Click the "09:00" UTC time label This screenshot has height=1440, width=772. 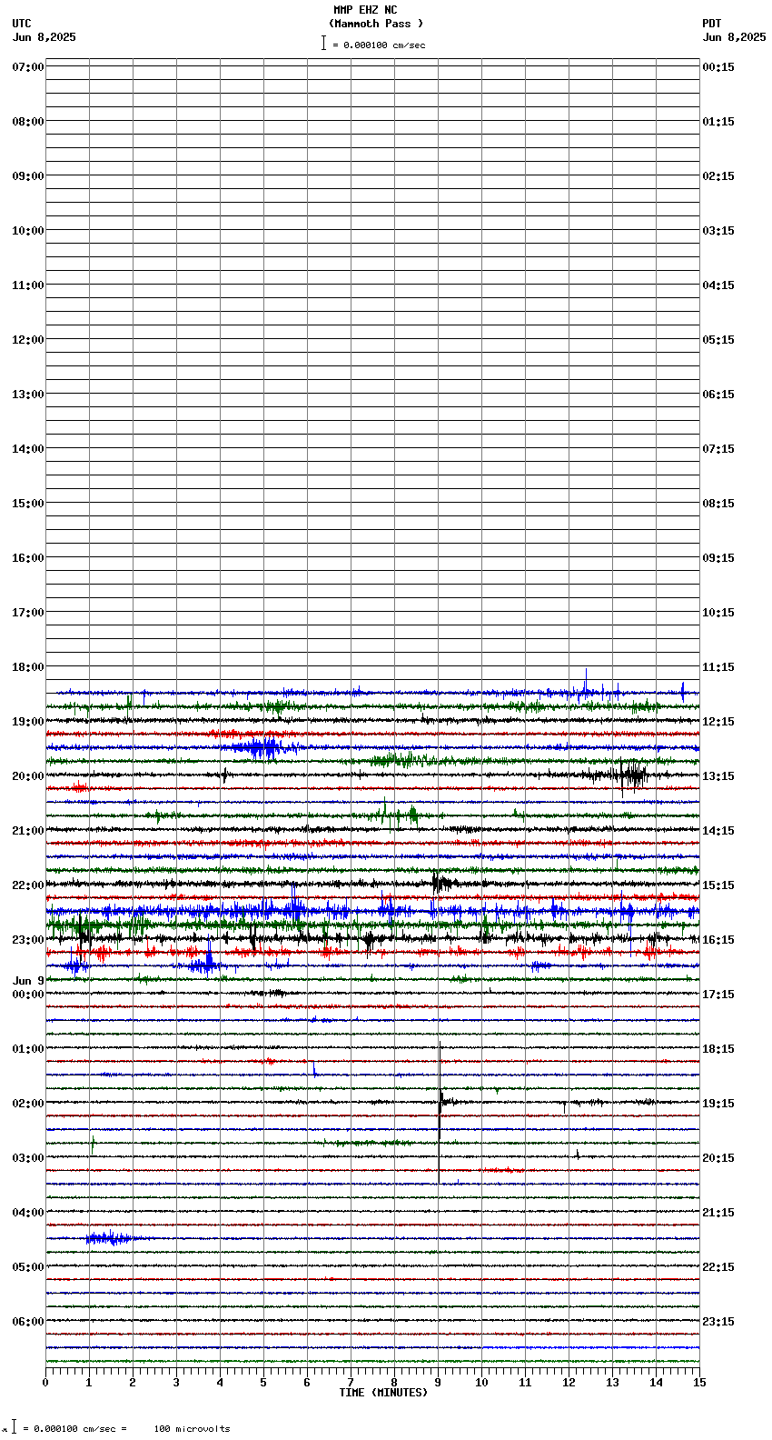[28, 176]
